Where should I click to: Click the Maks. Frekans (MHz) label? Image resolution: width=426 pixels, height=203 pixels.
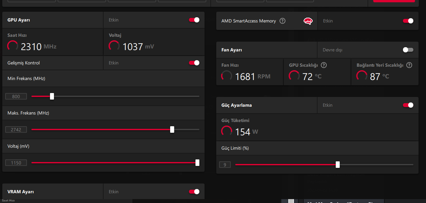[28, 113]
